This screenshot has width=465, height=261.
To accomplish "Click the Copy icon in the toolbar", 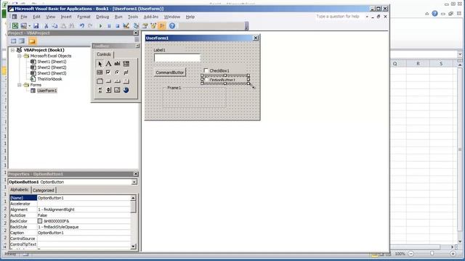I will 54,26.
